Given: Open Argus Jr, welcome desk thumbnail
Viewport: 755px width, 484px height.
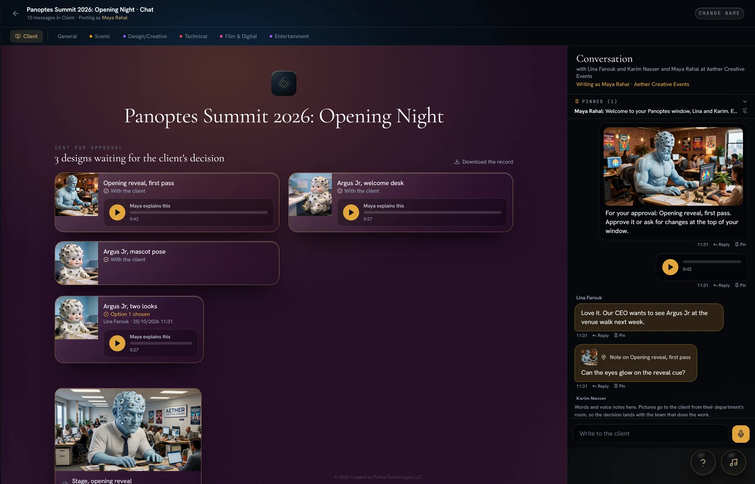Looking at the screenshot, I should coord(310,195).
